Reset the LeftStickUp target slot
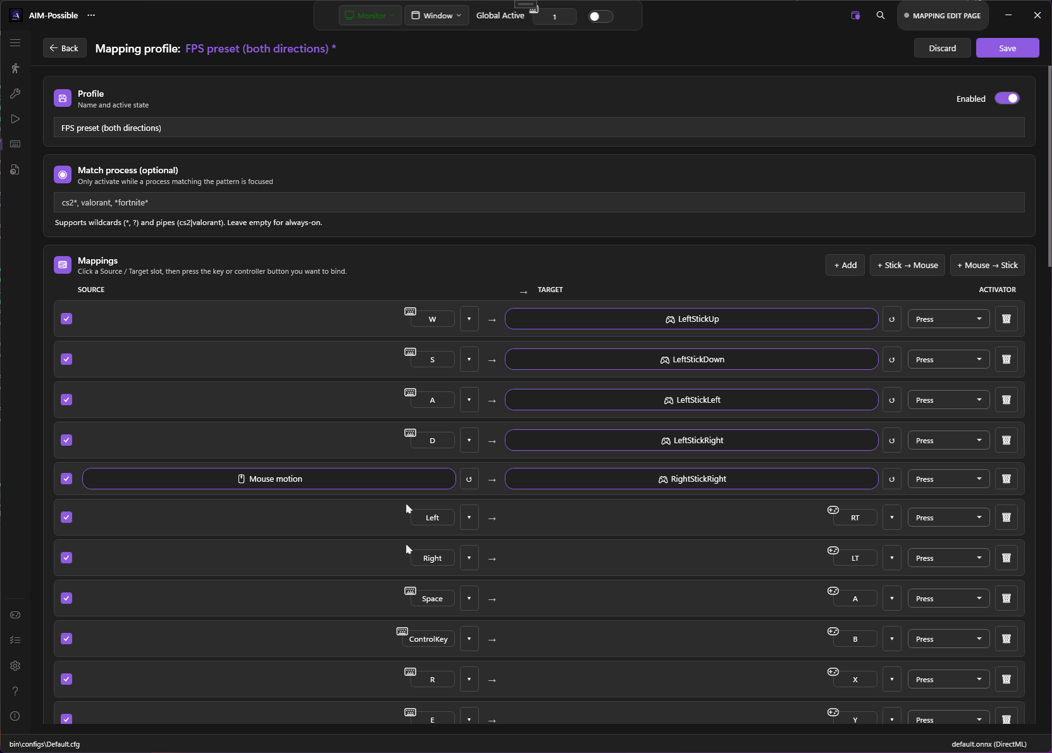 (x=892, y=319)
